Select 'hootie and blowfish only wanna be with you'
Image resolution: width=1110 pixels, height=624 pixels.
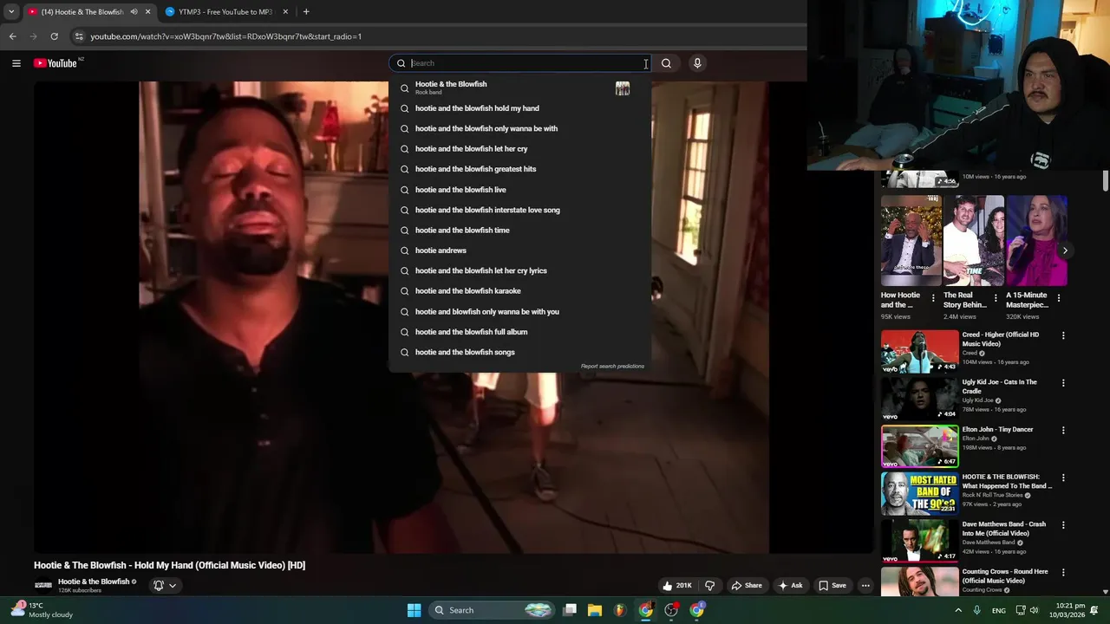pos(519,311)
